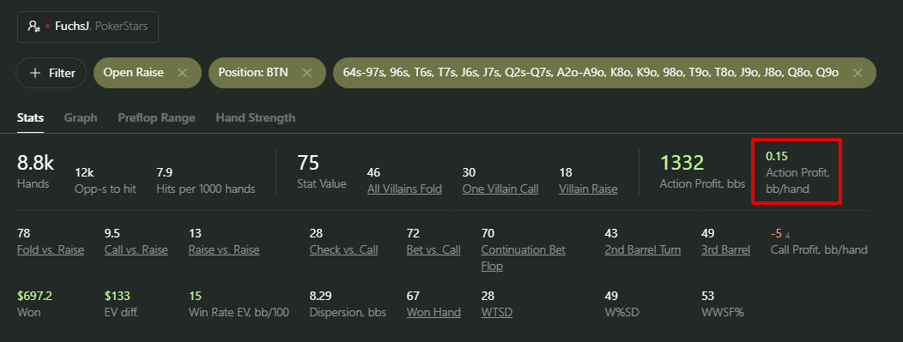Open the FuchsJ PokerStars player selector
The image size is (903, 342).
tap(88, 27)
